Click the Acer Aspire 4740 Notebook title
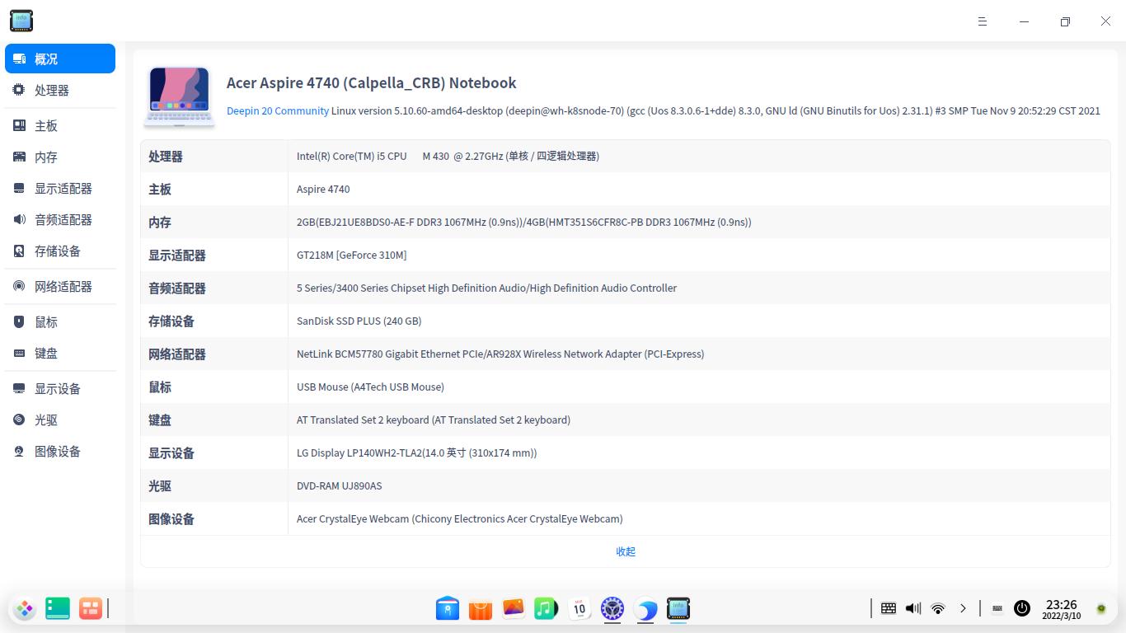This screenshot has height=633, width=1126. tap(372, 82)
